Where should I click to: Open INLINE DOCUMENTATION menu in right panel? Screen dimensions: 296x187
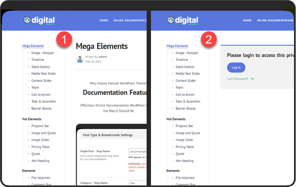click(275, 21)
